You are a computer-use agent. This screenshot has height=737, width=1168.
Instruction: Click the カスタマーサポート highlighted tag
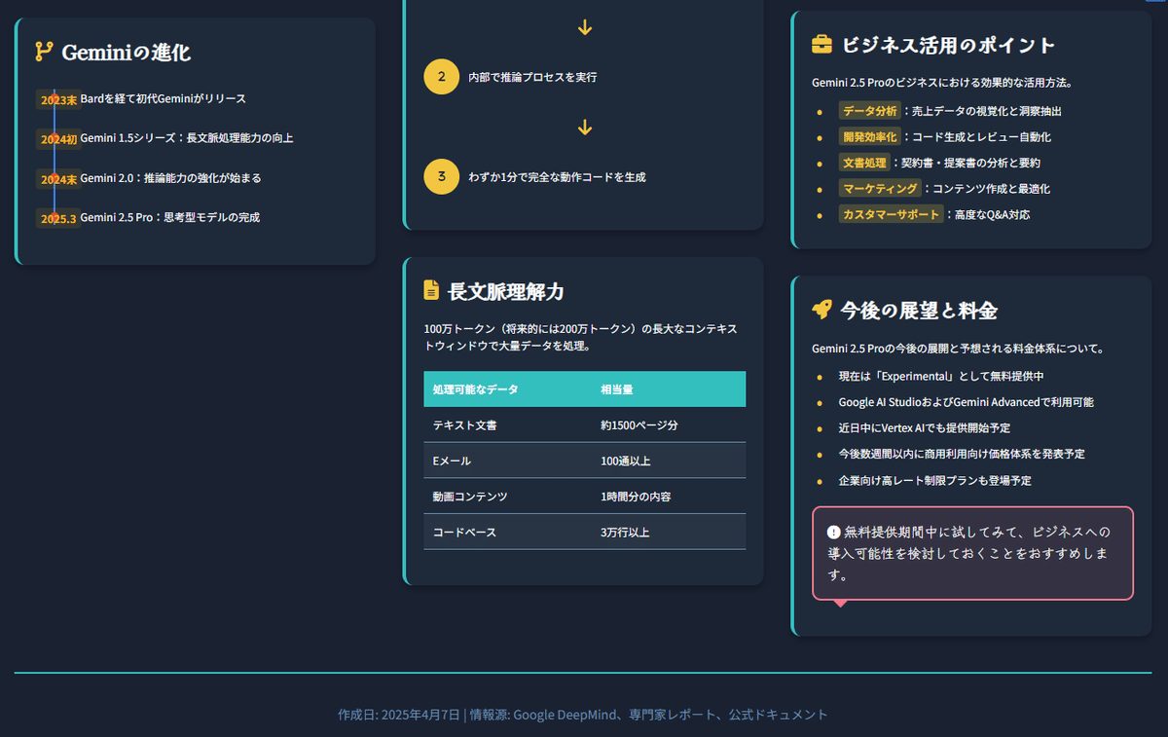(892, 214)
